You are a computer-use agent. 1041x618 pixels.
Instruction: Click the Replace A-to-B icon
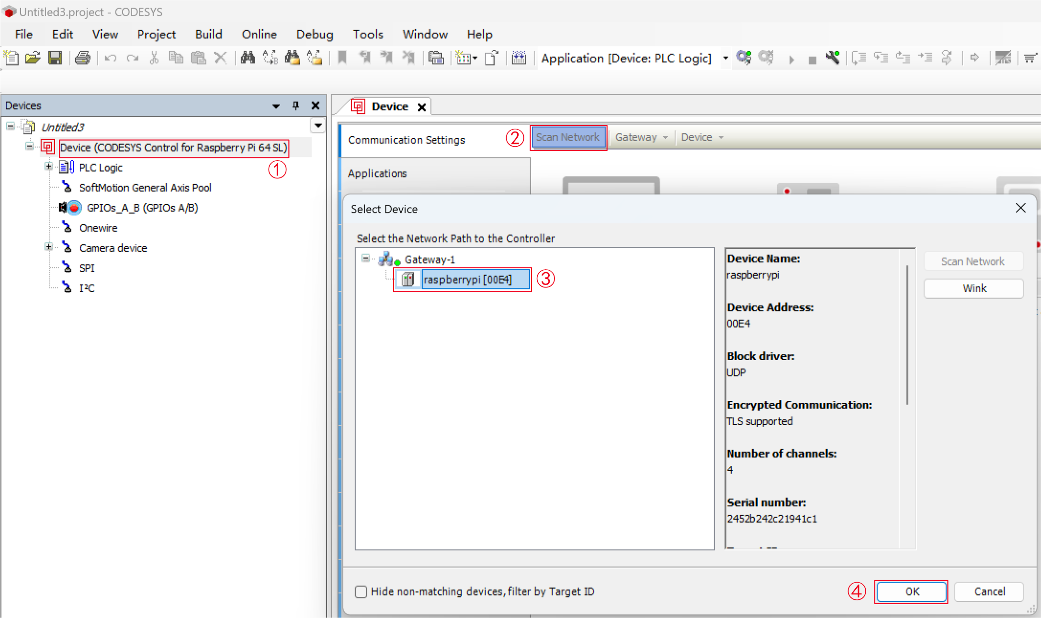click(270, 58)
